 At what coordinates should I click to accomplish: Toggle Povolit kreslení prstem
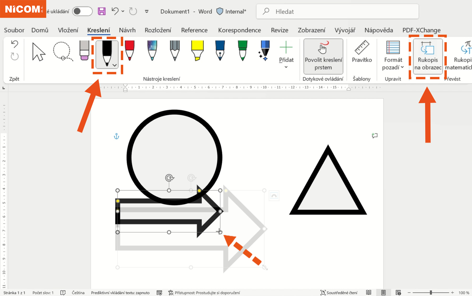(x=323, y=56)
